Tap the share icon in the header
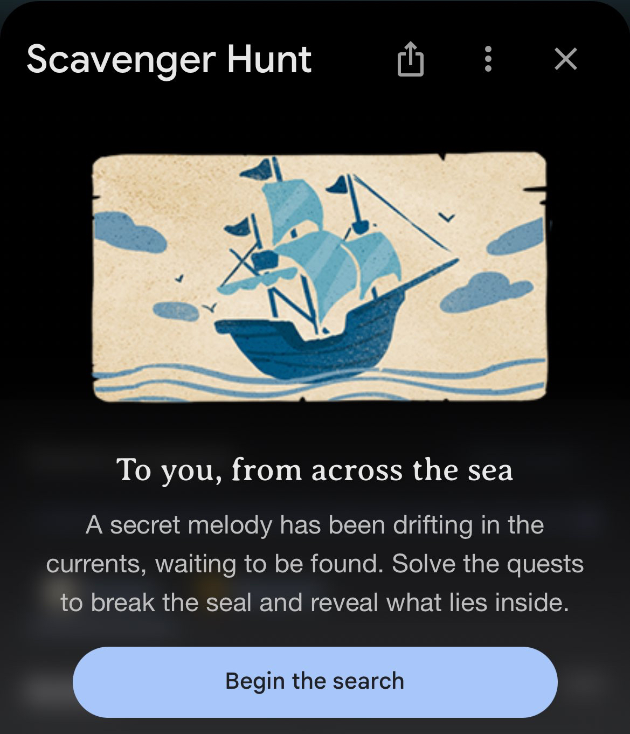The width and height of the screenshot is (630, 734). (411, 59)
